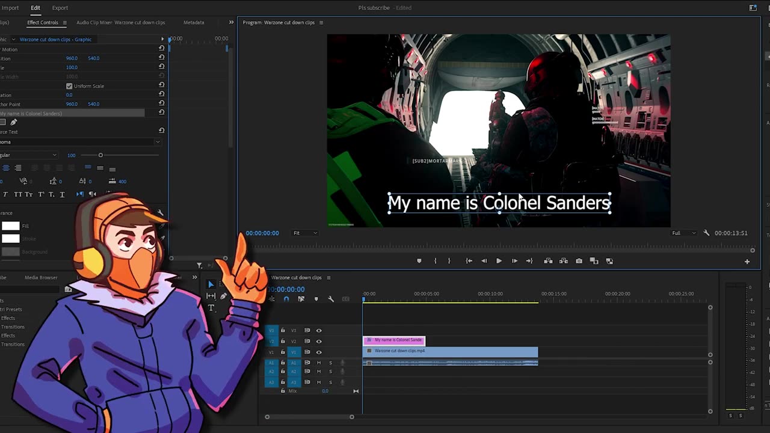The image size is (770, 433).
Task: Select the Pen tool in the Tools panel
Action: [x=223, y=296]
